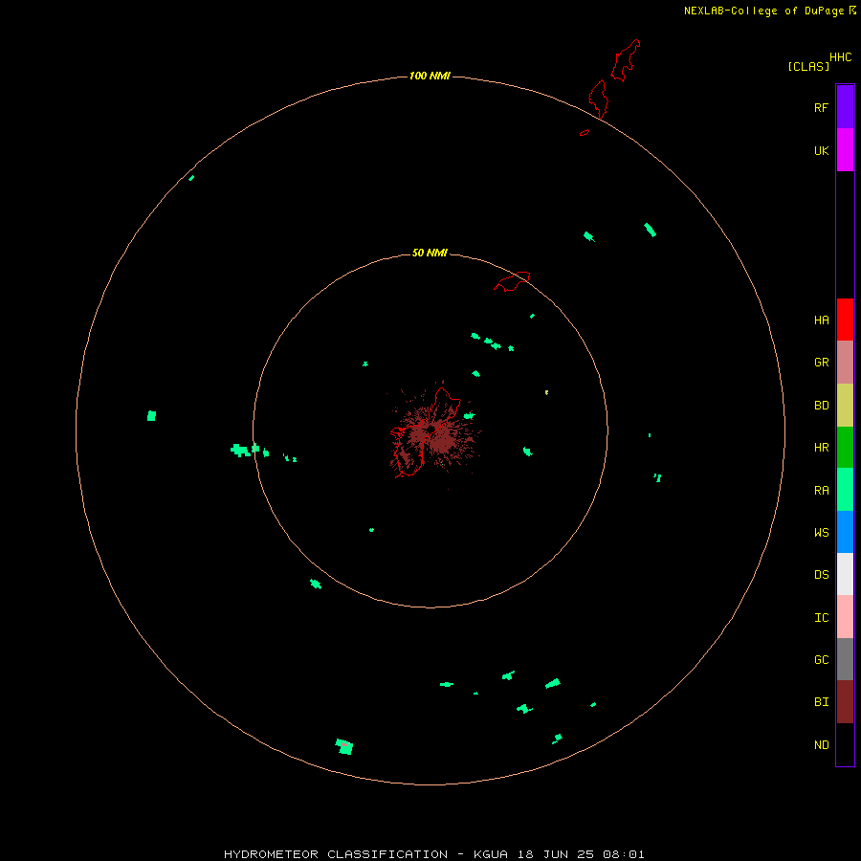Click the HR legend label
Viewport: 861px width, 861px height.
pyautogui.click(x=821, y=448)
